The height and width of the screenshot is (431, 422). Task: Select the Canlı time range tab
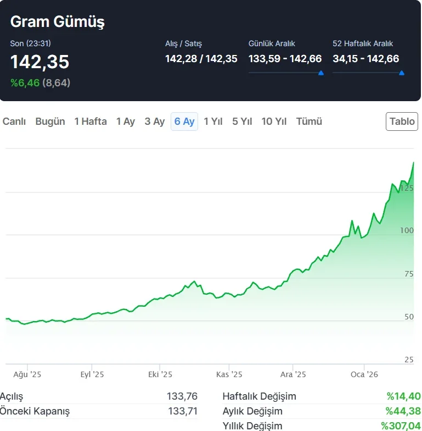(x=14, y=121)
